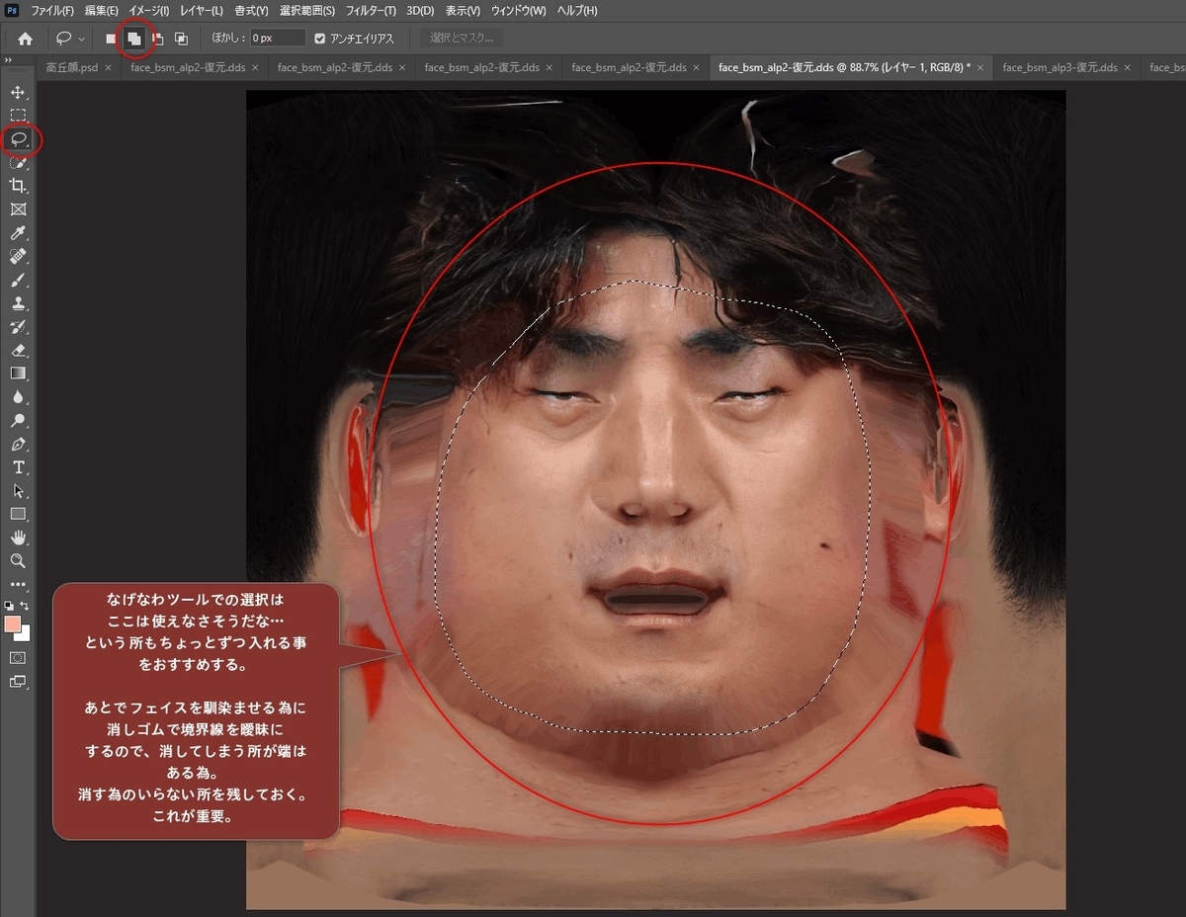Select the Blur tool
1186x917 pixels.
click(x=18, y=397)
